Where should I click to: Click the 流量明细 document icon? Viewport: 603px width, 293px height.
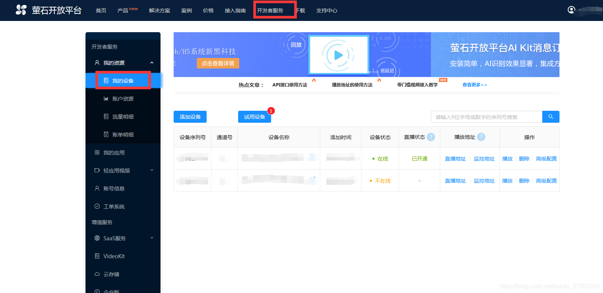pyautogui.click(x=106, y=116)
